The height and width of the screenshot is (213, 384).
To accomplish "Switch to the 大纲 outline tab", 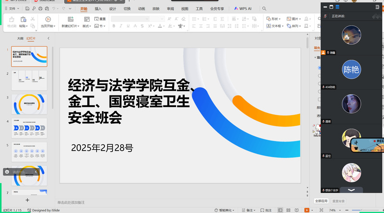I will pos(20,38).
